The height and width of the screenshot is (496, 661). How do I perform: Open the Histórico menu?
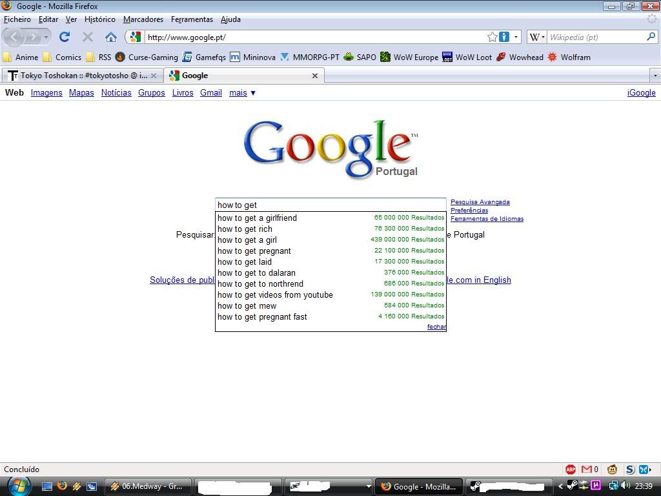click(x=100, y=19)
